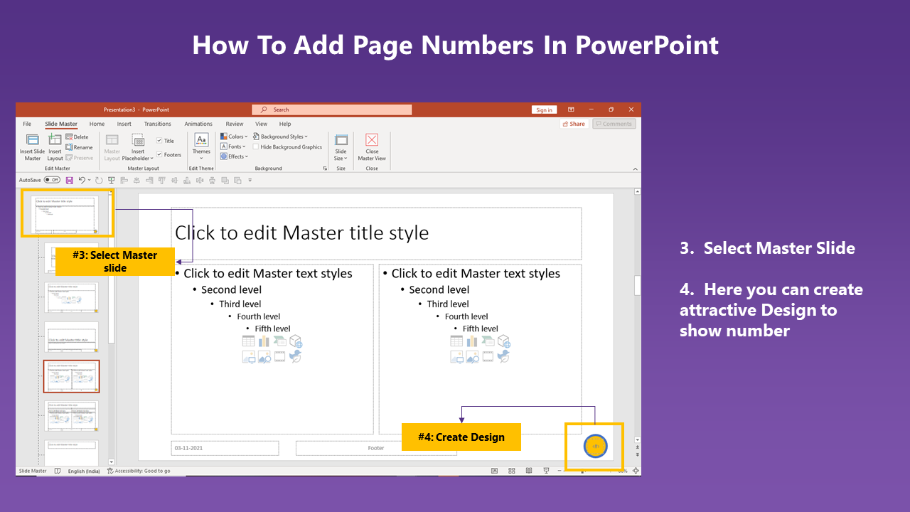Click Insert Chart icon in left content placeholder

(x=264, y=341)
